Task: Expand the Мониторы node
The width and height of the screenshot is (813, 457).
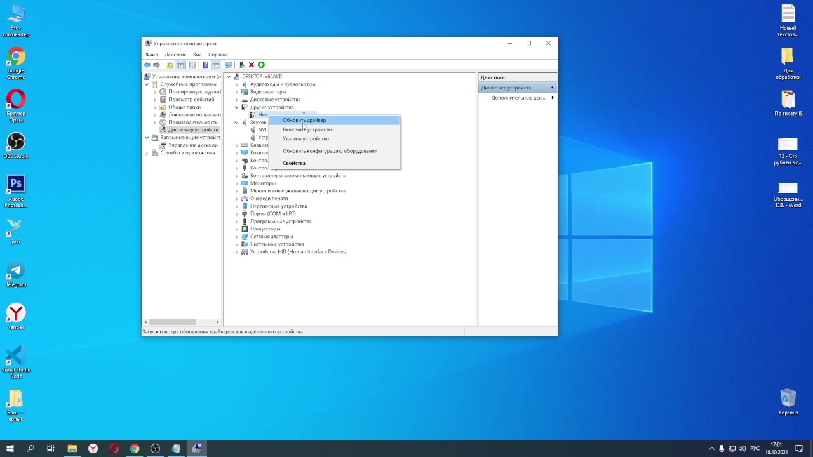Action: [237, 183]
